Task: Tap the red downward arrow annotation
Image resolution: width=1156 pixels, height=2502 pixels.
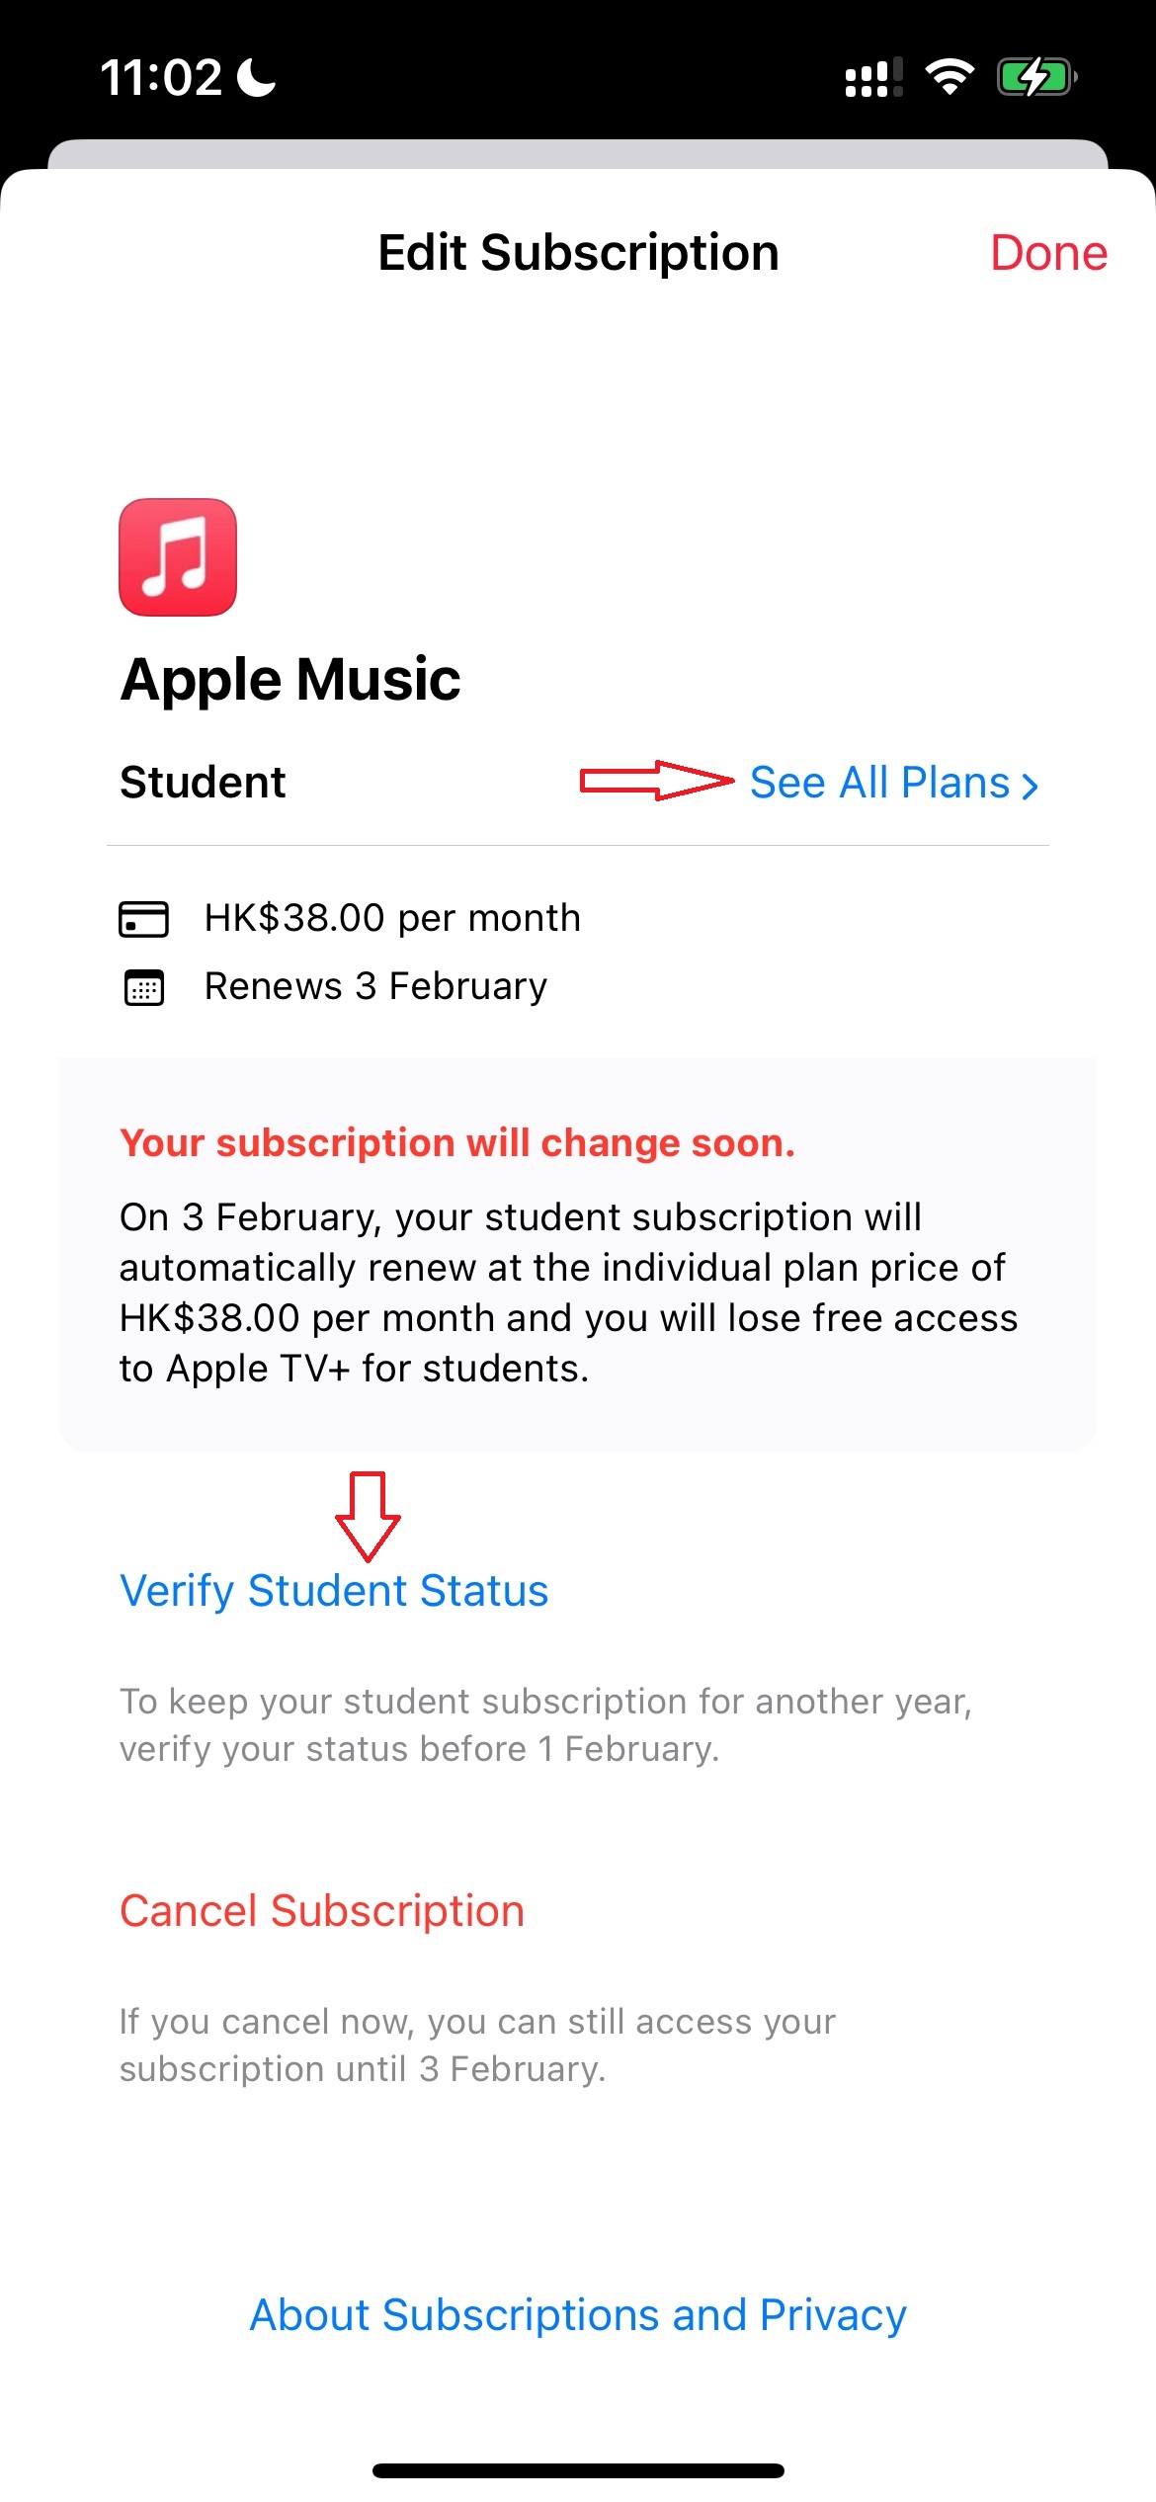Action: 368,1517
